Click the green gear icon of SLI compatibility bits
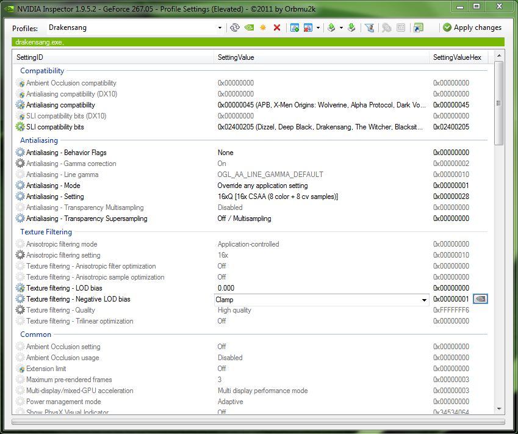This screenshot has width=518, height=434. click(x=20, y=126)
